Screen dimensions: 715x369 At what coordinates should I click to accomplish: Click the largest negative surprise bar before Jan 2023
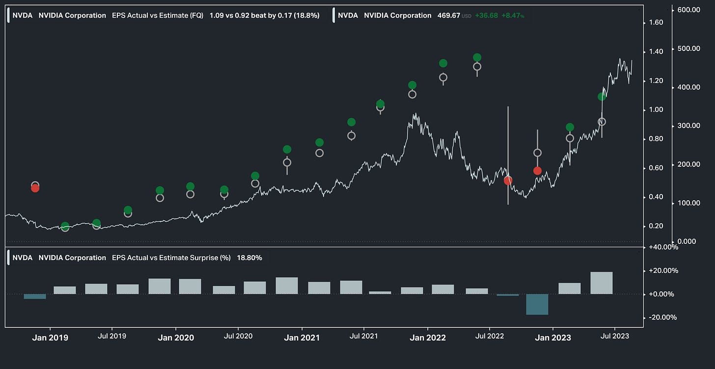537,305
